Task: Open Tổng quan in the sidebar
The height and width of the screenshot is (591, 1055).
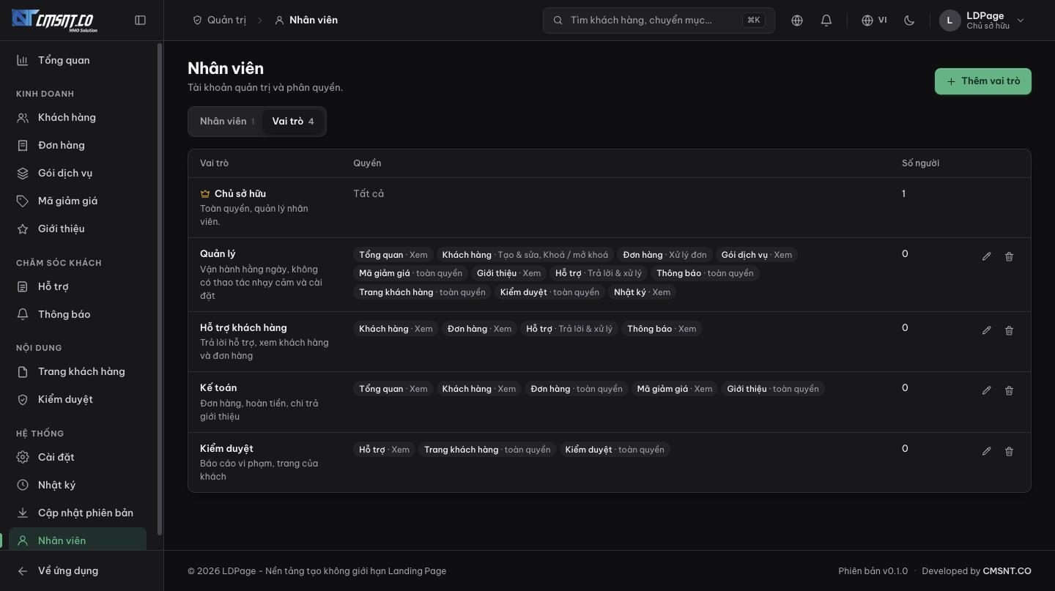Action: [x=78, y=60]
